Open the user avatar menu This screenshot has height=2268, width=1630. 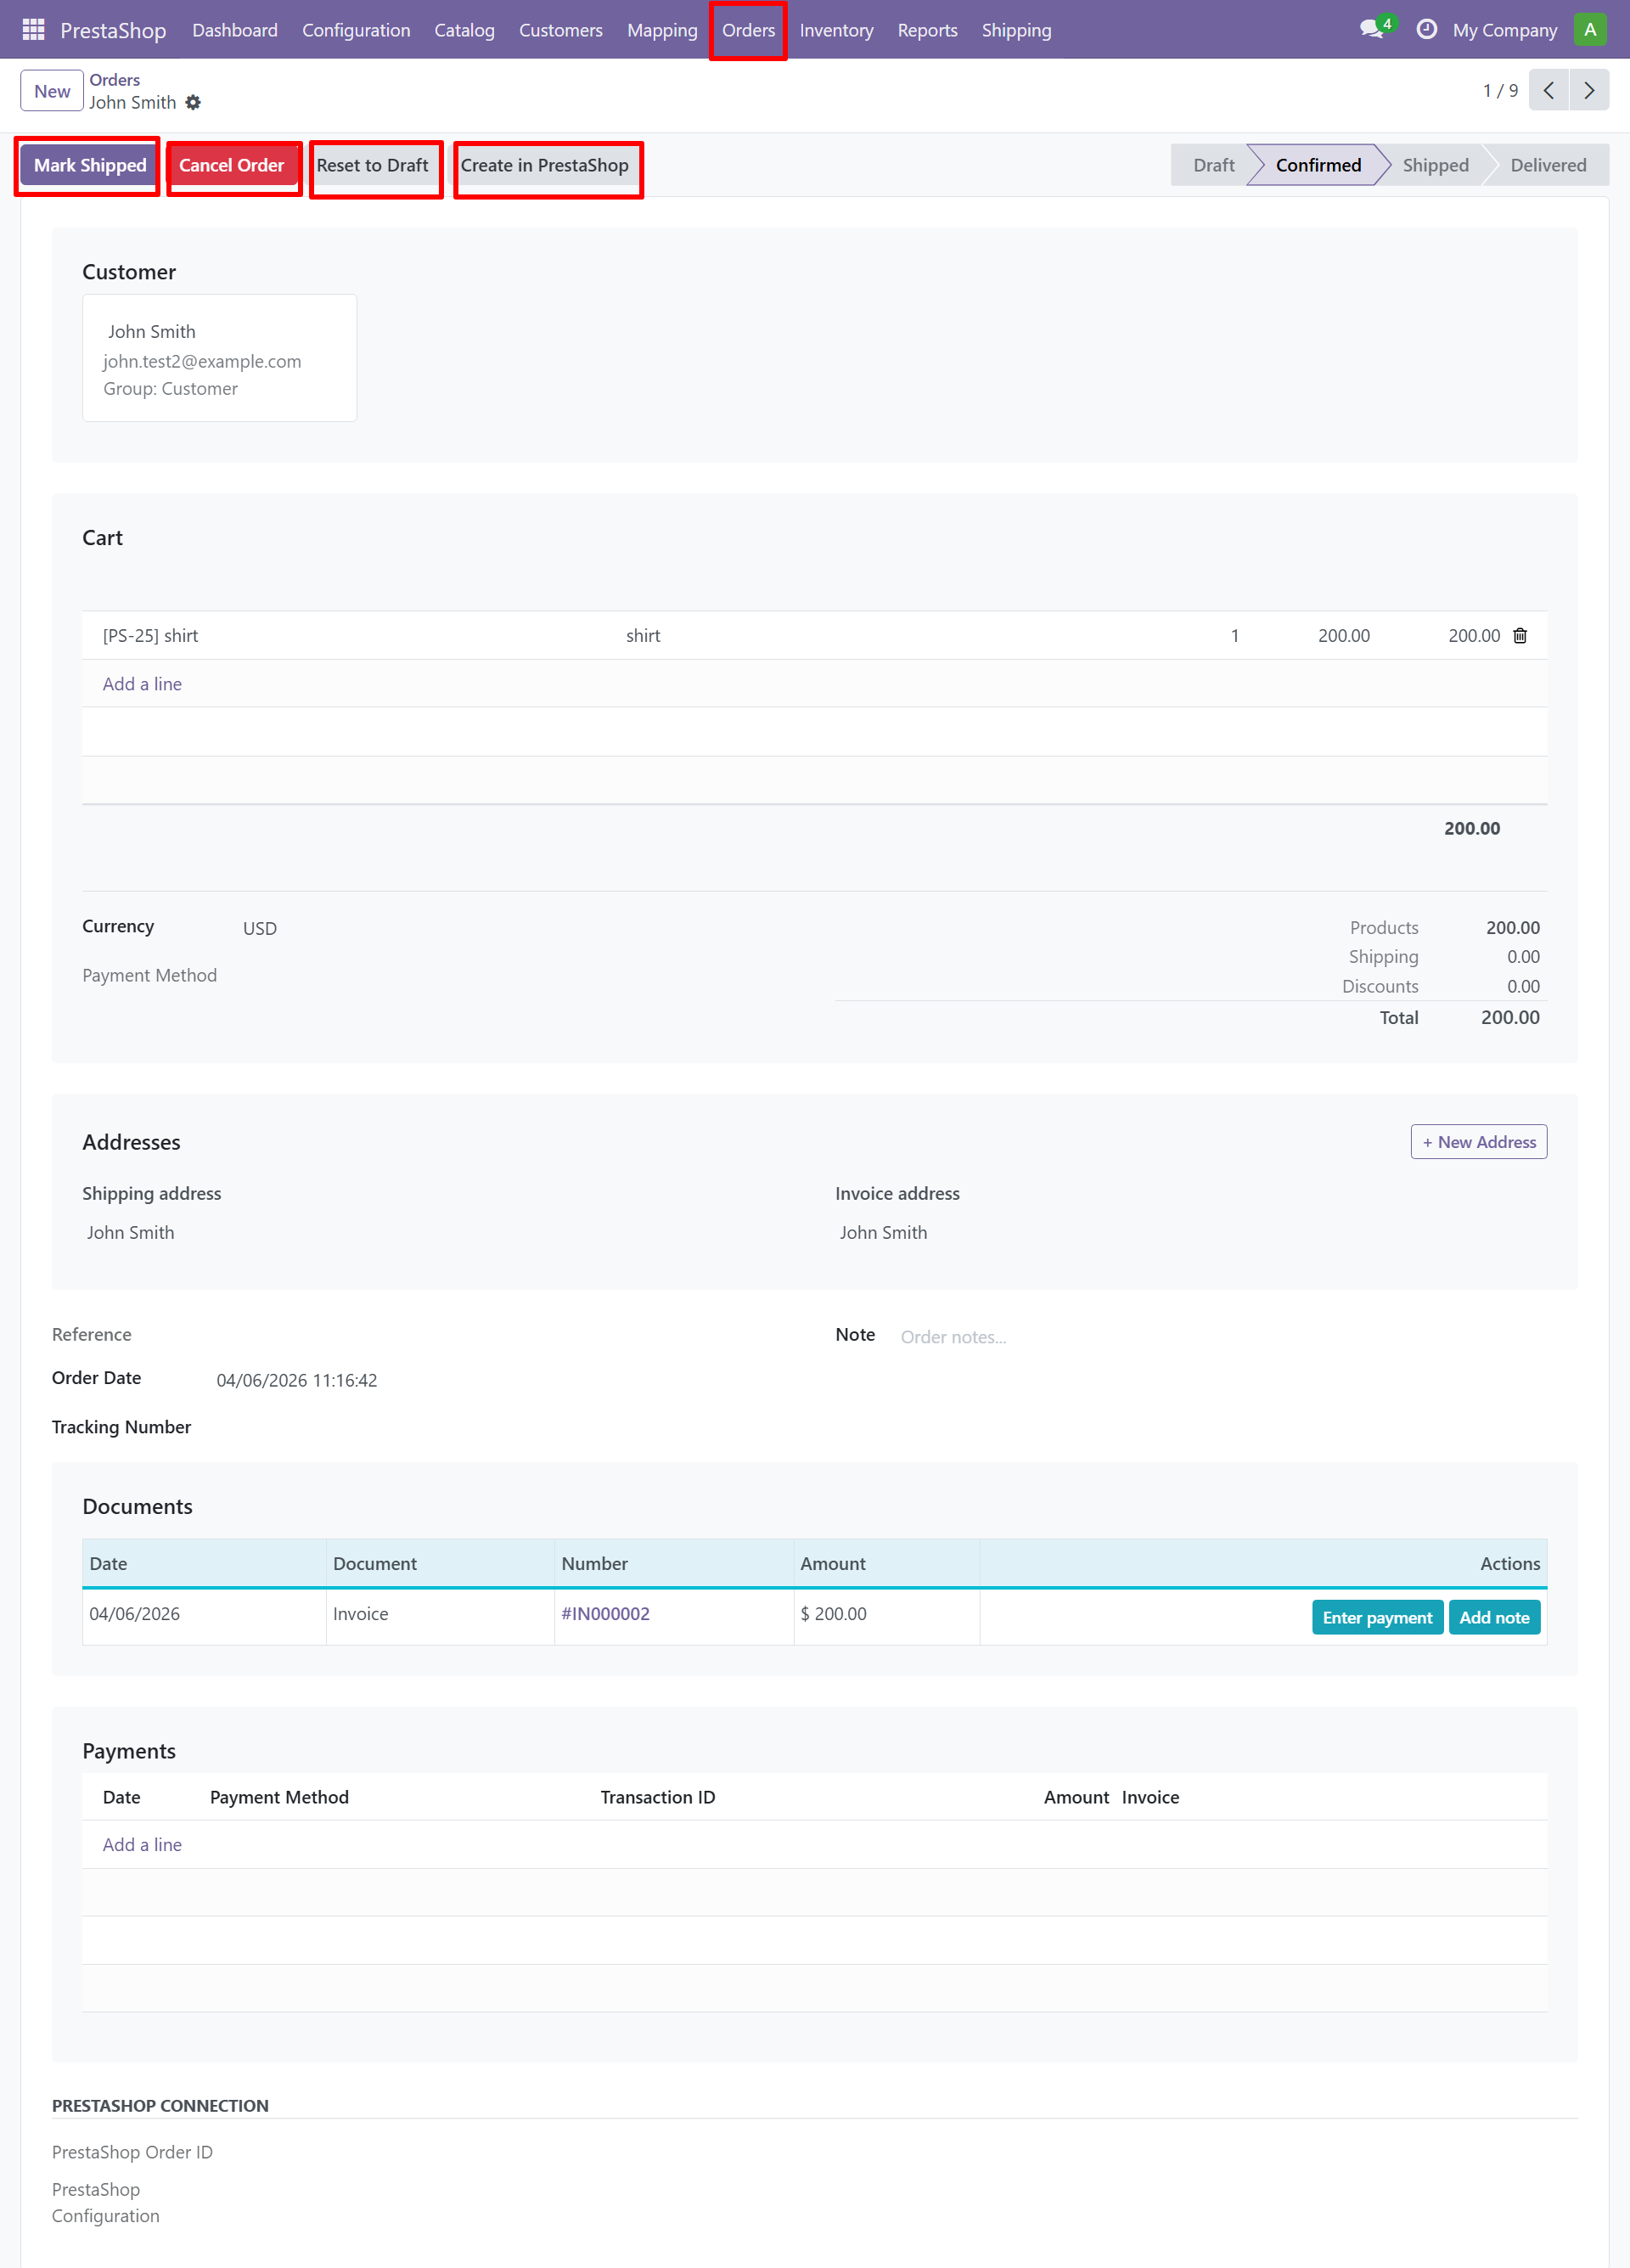pos(1589,30)
